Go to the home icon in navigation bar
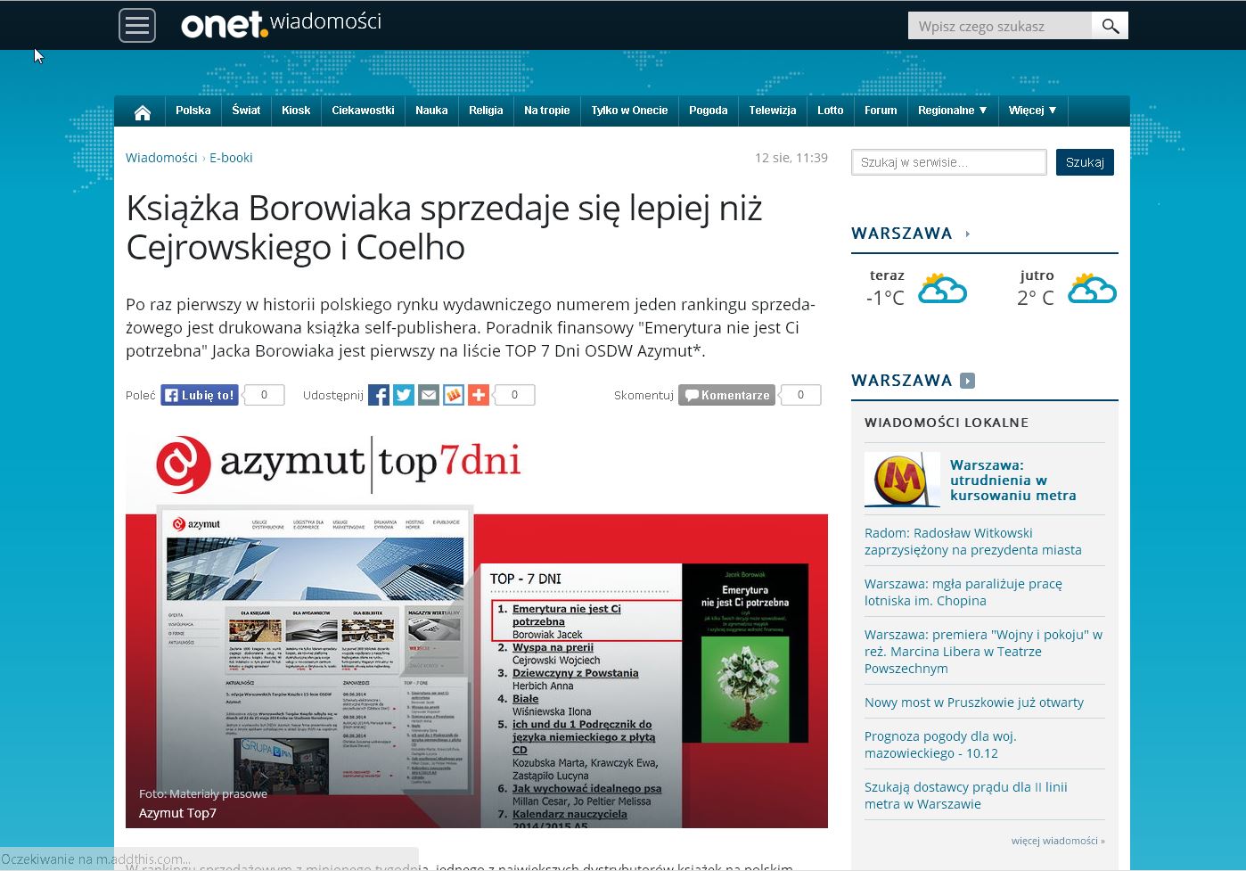The height and width of the screenshot is (871, 1246). [x=143, y=111]
